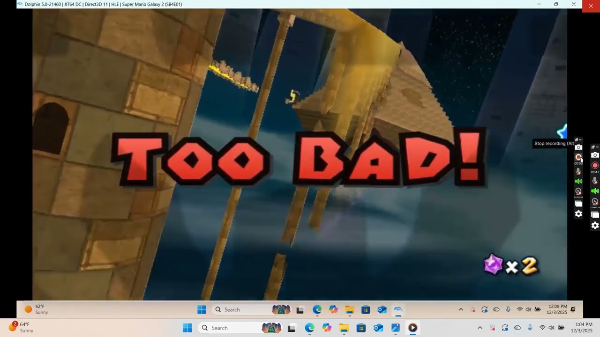The height and width of the screenshot is (337, 600).
Task: Capture a screenshot with the 01:47 recorder's camera
Action: 595,155
